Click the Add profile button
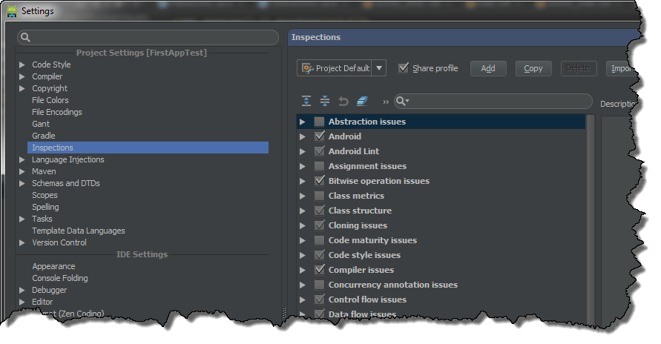This screenshot has width=661, height=344. click(488, 68)
